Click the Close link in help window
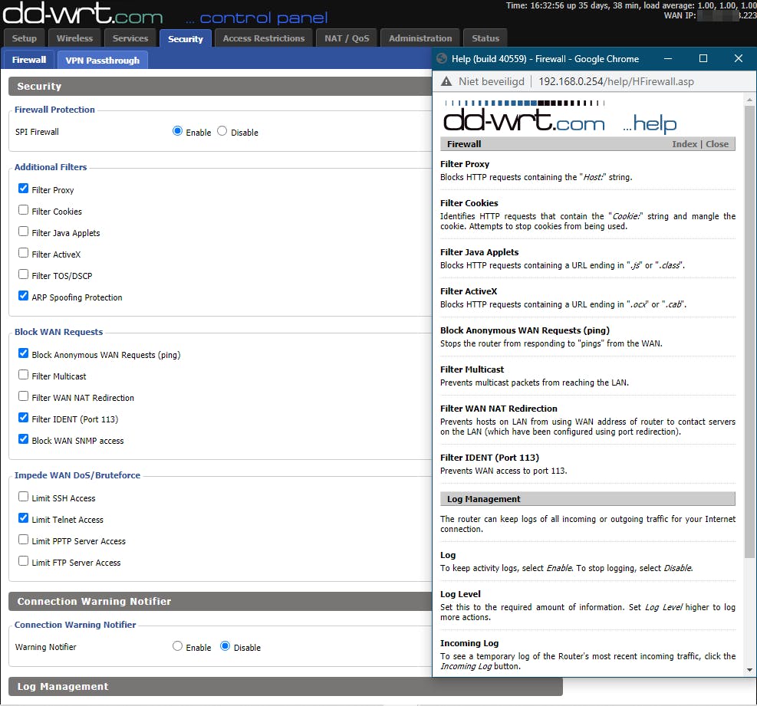This screenshot has height=706, width=757. click(717, 144)
